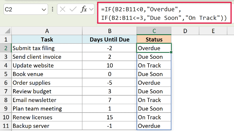
Task: Click inside the formula bar text
Action: 164,13
